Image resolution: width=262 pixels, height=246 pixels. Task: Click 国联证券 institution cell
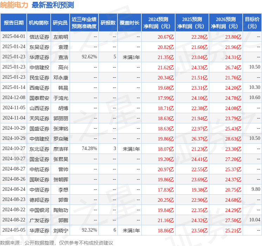39,180
